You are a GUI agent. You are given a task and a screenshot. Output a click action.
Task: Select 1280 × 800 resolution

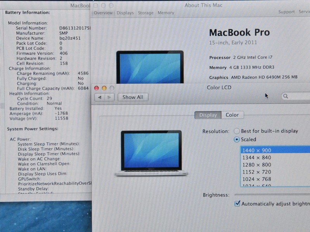click(275, 165)
